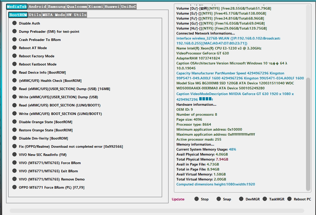Open Task Manager via TaskMGR

click(274, 199)
